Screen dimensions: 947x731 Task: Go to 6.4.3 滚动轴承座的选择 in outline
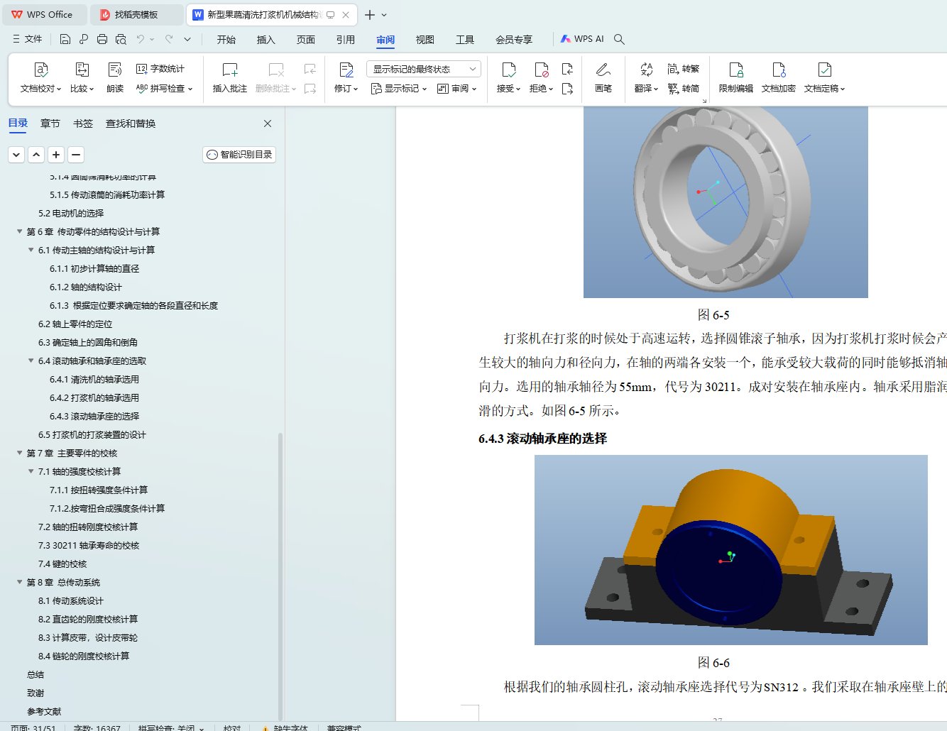pos(94,416)
